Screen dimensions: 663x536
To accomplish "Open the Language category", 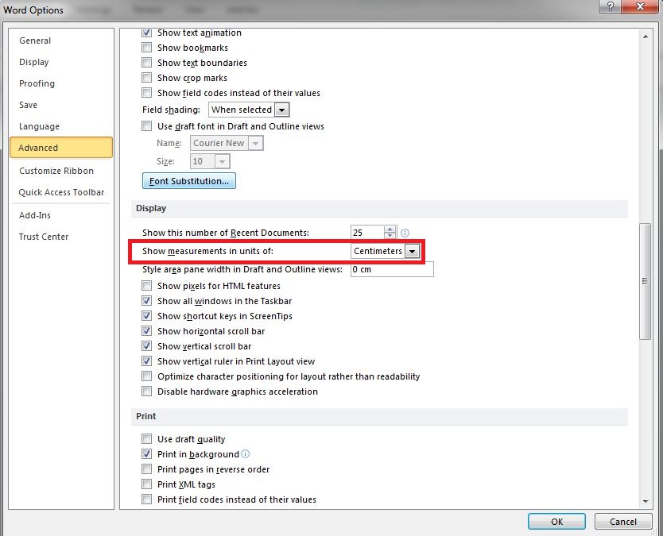I will click(x=61, y=127).
